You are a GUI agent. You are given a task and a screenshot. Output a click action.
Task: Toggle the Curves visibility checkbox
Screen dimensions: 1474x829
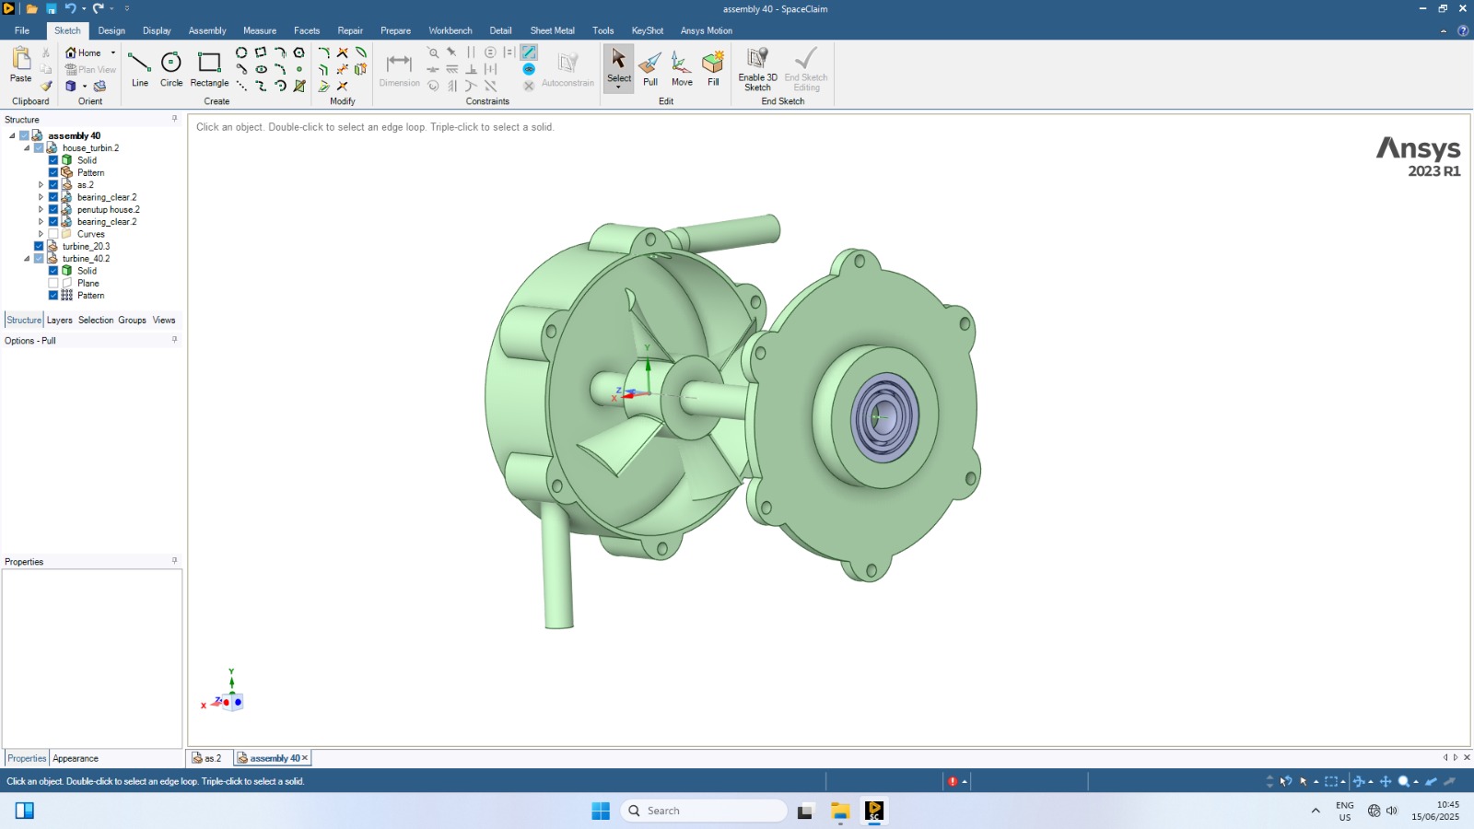(x=53, y=234)
